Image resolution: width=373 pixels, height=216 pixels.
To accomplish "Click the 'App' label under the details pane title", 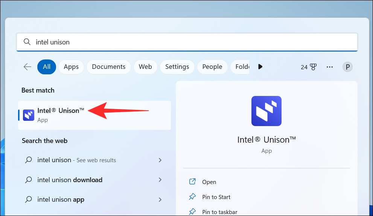I will (x=266, y=151).
